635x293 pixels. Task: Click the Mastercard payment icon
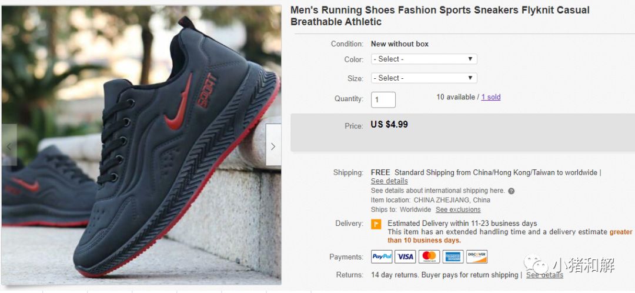pos(429,257)
